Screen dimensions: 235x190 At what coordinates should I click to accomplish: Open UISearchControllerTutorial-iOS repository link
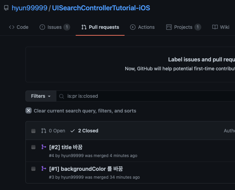coord(101,8)
